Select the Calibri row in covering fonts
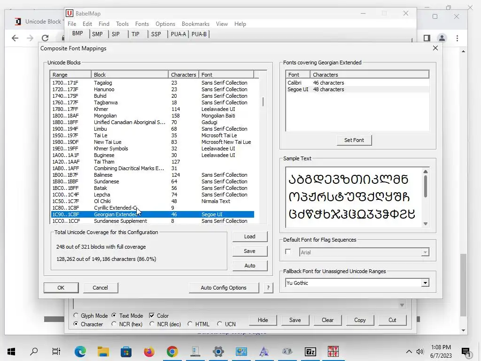Viewport: 481px width, 361px height. point(357,83)
